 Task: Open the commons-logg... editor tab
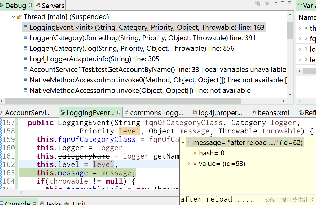click(x=156, y=113)
